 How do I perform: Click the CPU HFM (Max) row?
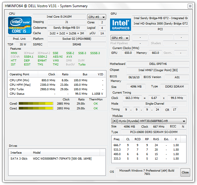tap(57, 85)
